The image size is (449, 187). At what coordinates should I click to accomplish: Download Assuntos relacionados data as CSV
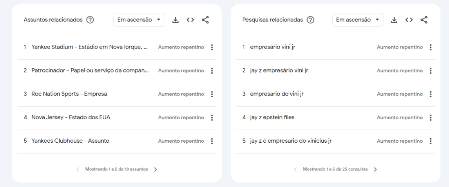pos(176,20)
